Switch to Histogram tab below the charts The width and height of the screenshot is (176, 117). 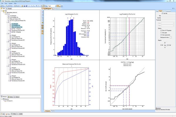point(48,111)
